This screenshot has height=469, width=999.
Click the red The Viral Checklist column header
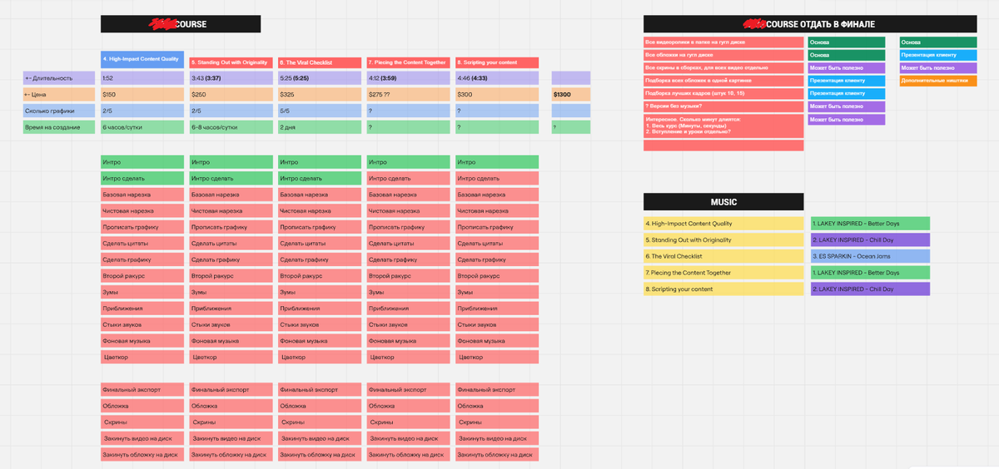(x=320, y=62)
